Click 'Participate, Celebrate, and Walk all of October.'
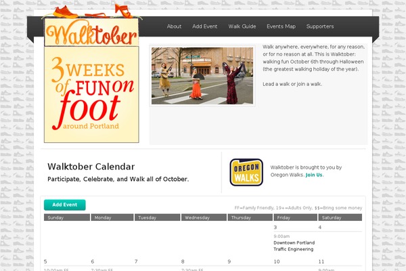The height and width of the screenshot is (271, 406). tap(118, 179)
